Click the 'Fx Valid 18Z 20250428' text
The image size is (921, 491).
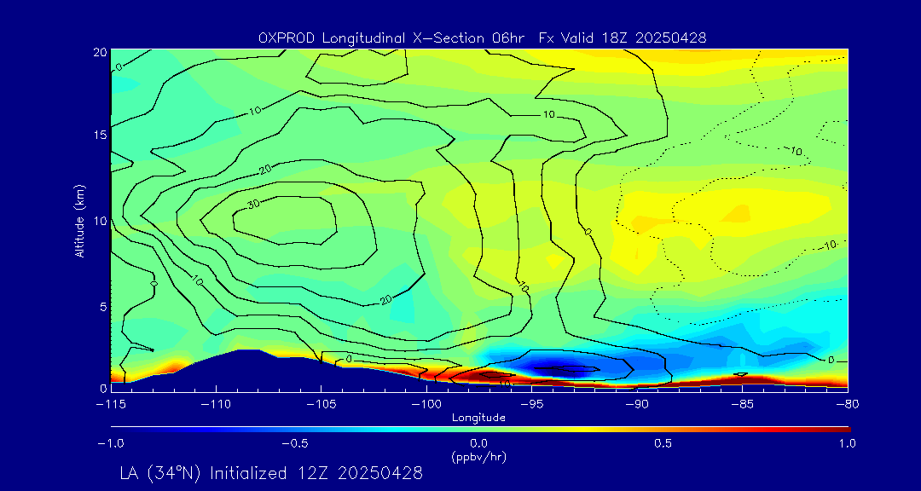click(x=623, y=38)
